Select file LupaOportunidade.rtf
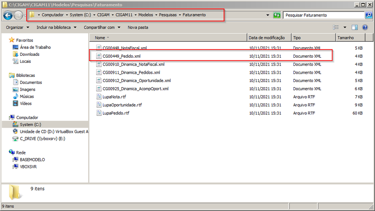375x211 pixels. coord(122,105)
